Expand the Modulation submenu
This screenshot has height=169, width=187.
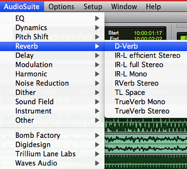click(52, 65)
